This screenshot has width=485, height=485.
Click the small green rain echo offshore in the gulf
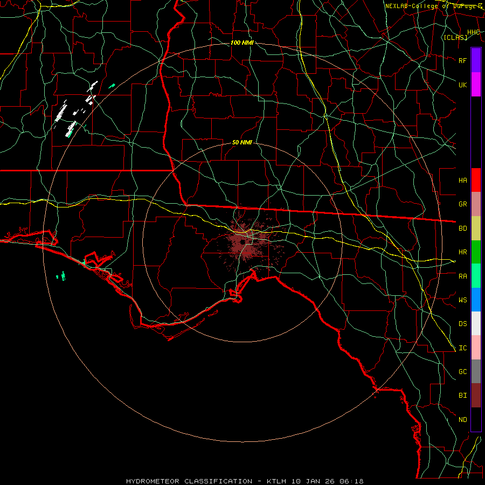61,276
